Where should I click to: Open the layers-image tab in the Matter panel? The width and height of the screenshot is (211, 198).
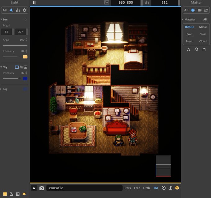click(206, 10)
